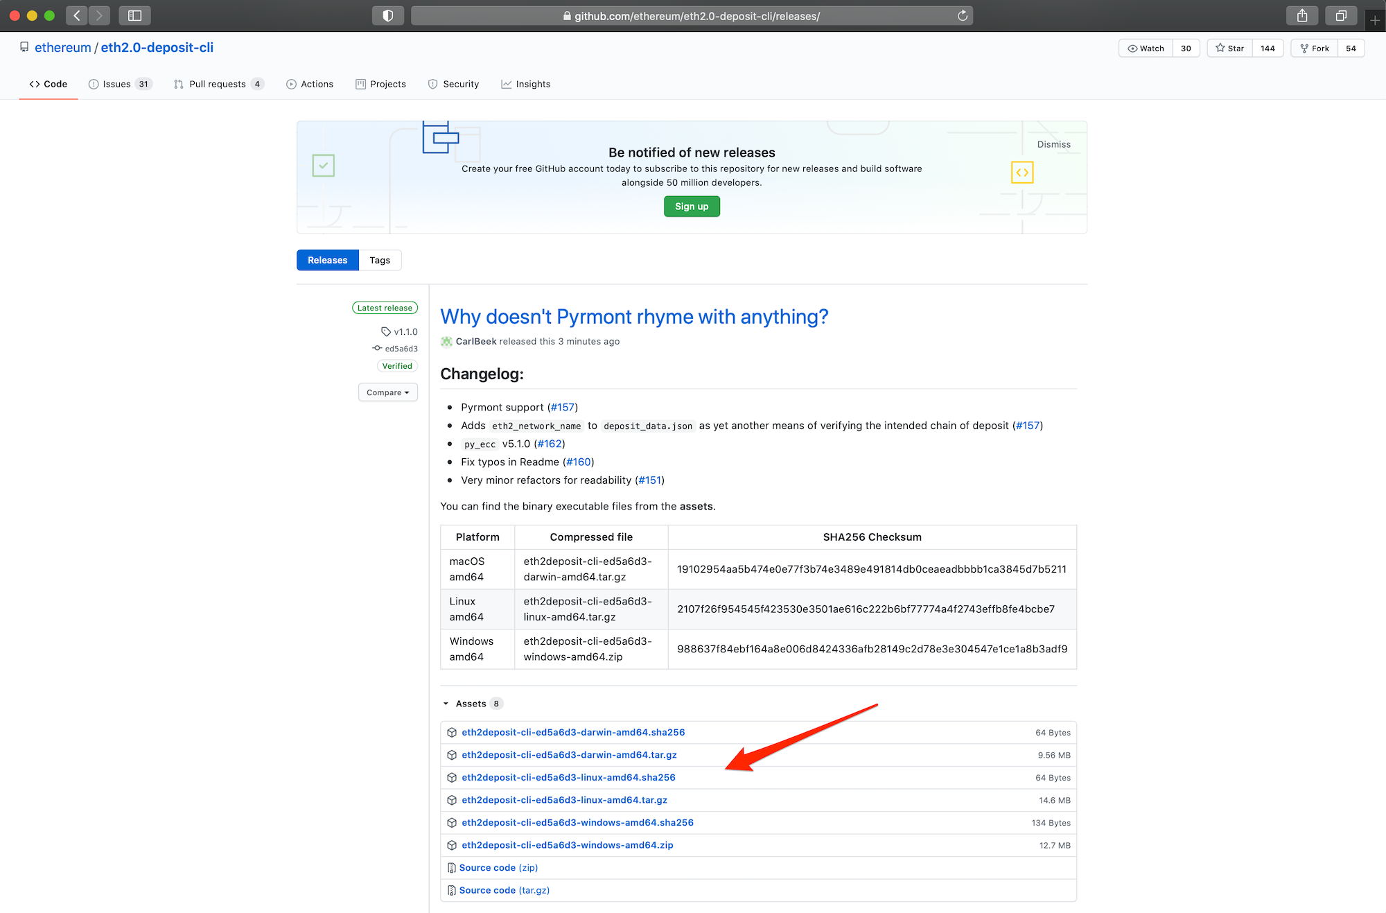Download linux-amd64.sha256 asset
This screenshot has width=1386, height=913.
tap(568, 777)
